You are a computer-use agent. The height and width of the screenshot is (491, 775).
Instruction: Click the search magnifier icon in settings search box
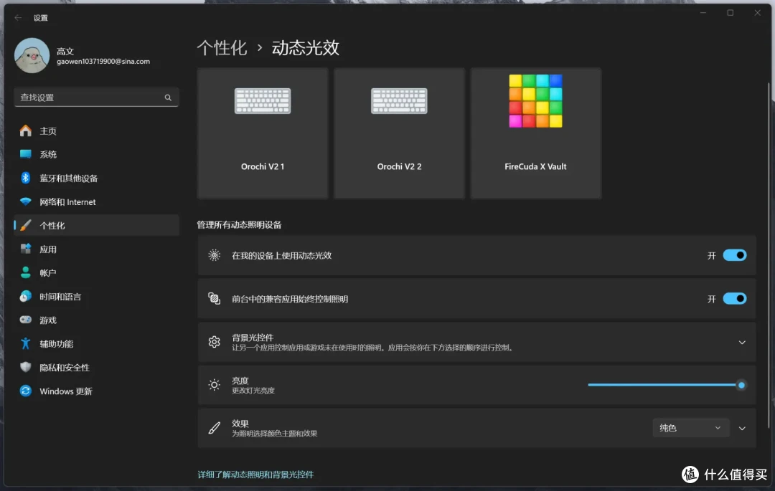click(x=168, y=97)
